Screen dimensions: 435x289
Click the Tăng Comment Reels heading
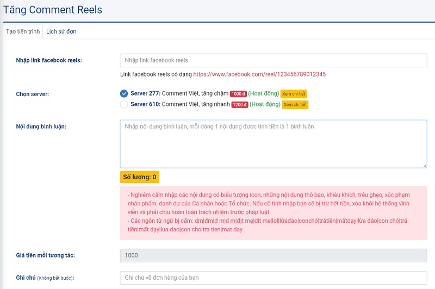coord(53,10)
